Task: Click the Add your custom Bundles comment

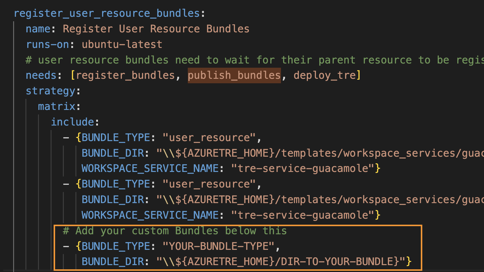Action: (x=174, y=231)
